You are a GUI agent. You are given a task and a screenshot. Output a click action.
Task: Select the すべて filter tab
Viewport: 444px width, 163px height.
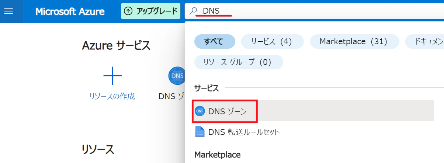215,42
